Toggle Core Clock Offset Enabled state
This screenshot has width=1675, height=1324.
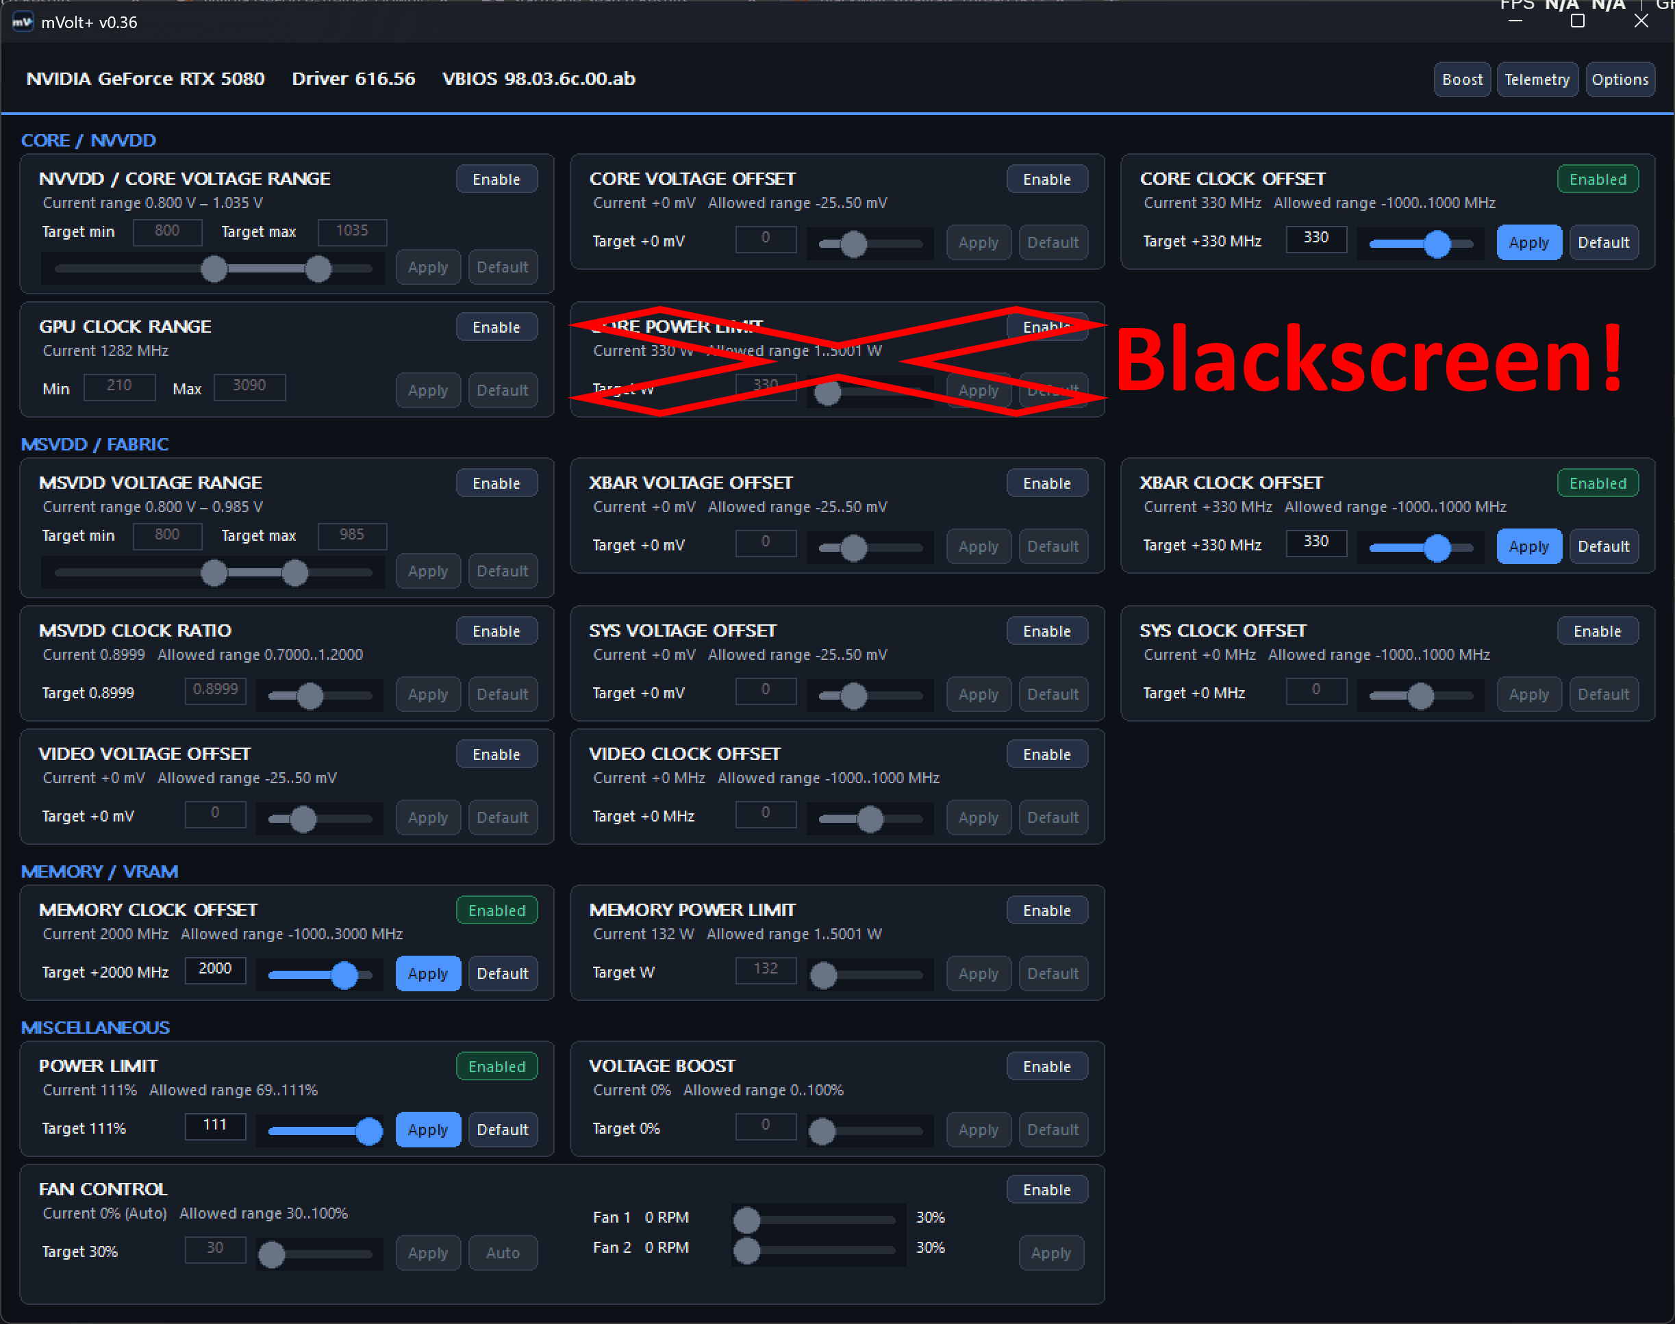click(1598, 179)
